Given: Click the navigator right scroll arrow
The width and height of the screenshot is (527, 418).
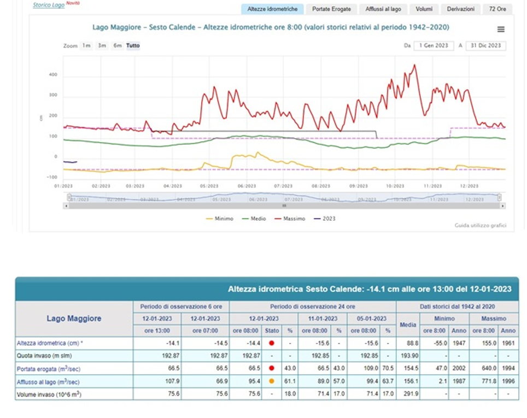Looking at the screenshot, I should [x=503, y=205].
